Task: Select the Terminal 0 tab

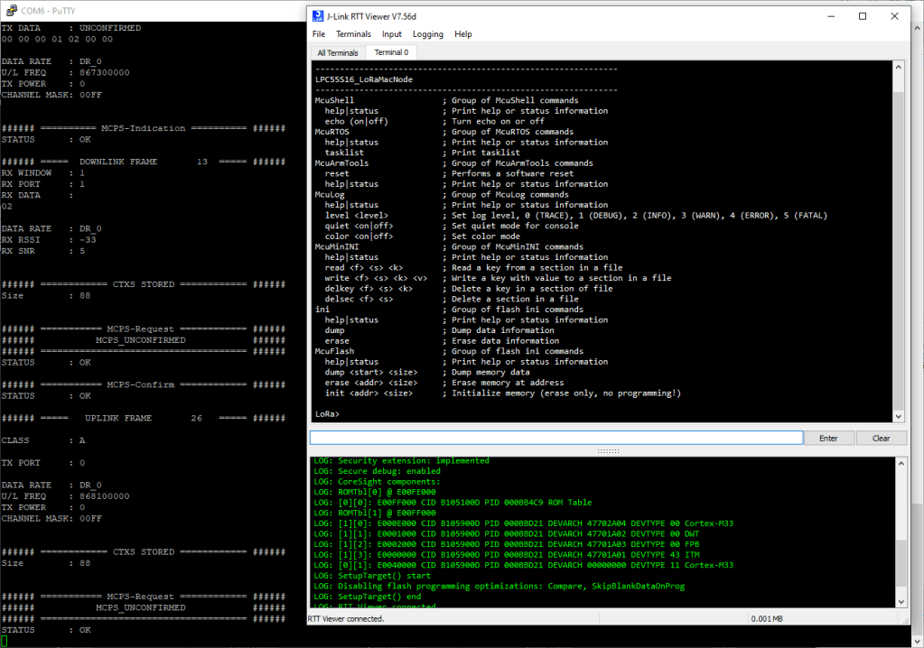Action: click(x=391, y=52)
